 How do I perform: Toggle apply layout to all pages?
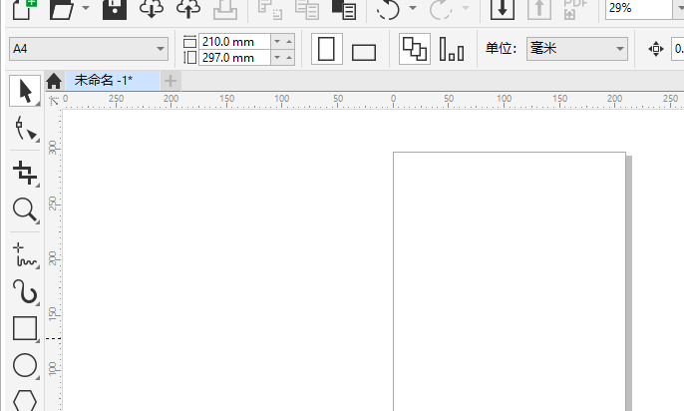pyautogui.click(x=415, y=49)
